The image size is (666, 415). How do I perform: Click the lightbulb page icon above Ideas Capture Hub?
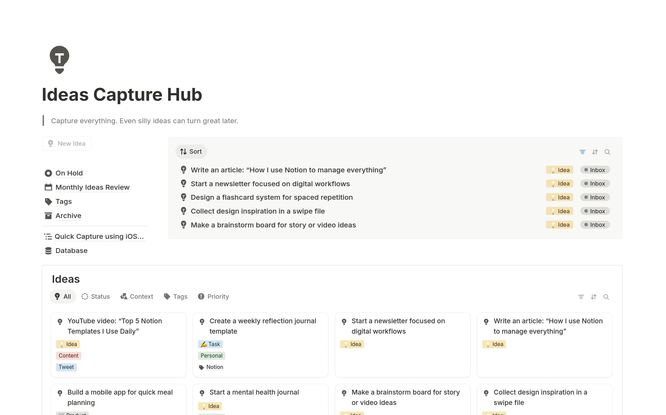[x=59, y=60]
